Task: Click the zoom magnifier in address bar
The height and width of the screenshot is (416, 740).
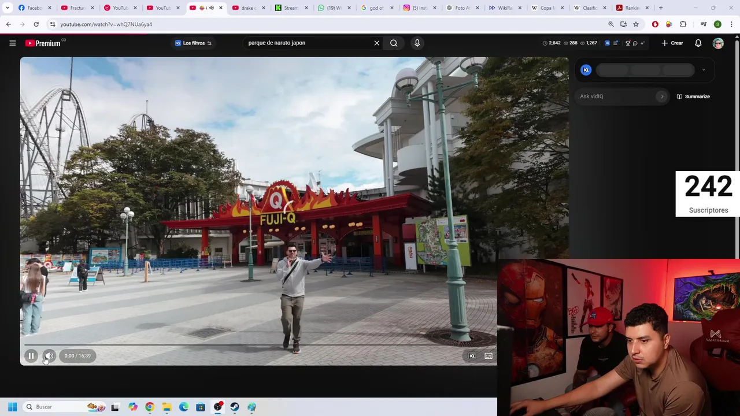Action: [610, 24]
